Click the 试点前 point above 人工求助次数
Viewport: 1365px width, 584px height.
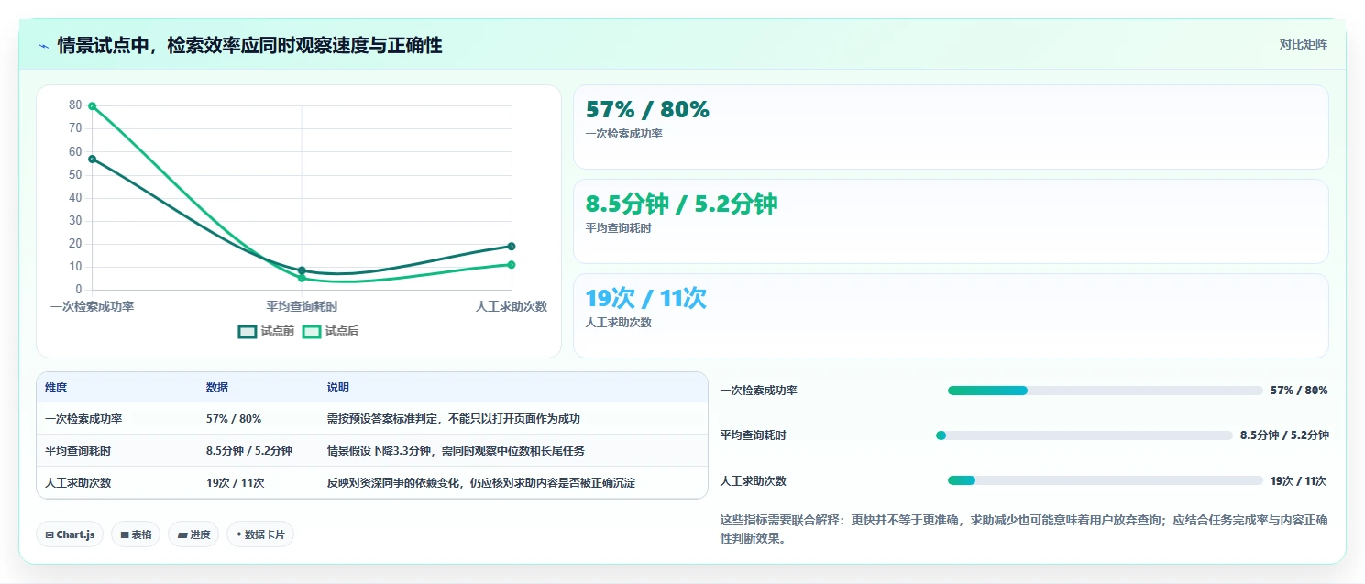point(511,246)
